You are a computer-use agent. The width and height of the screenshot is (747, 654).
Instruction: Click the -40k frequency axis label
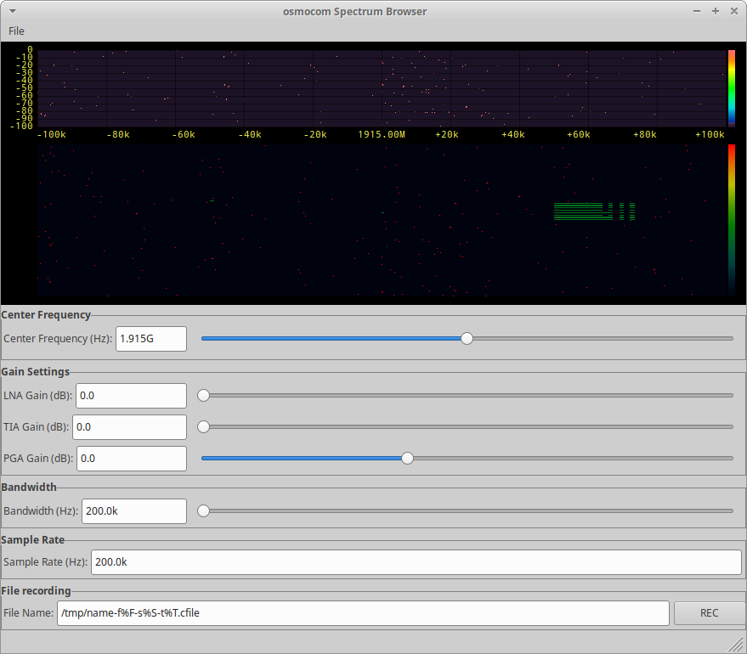coord(250,135)
